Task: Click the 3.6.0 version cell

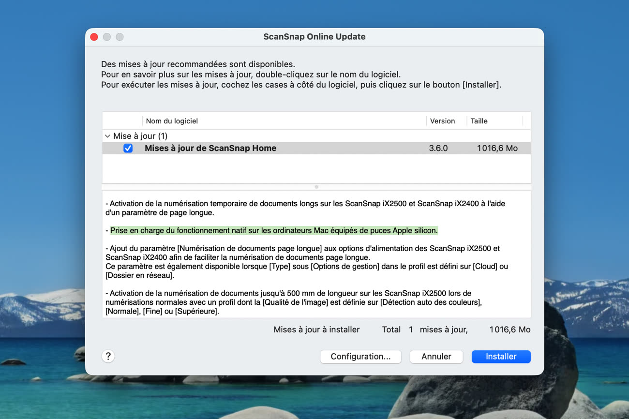Action: [x=438, y=149]
